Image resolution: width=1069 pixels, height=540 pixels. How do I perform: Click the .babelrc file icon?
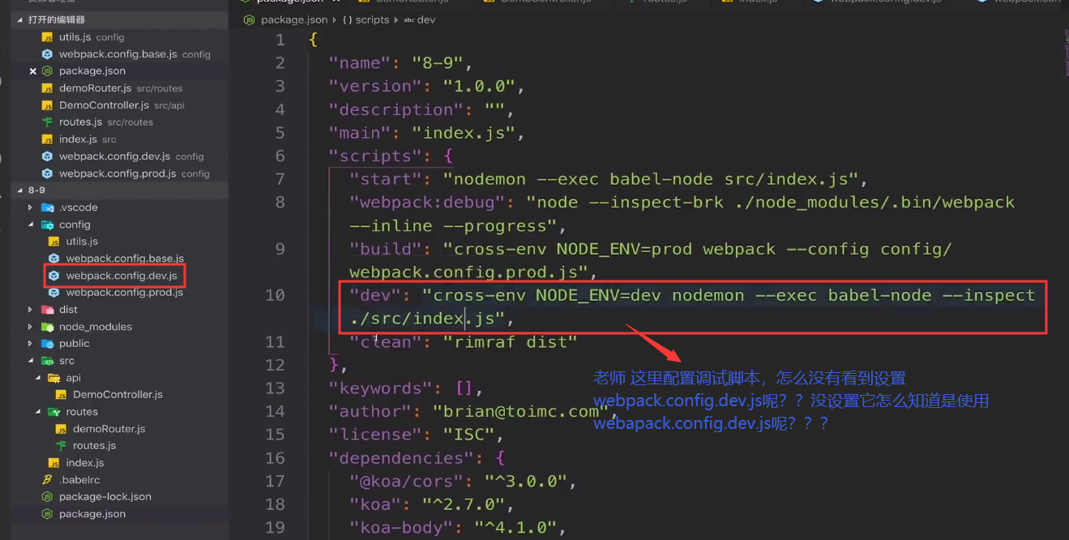(47, 480)
